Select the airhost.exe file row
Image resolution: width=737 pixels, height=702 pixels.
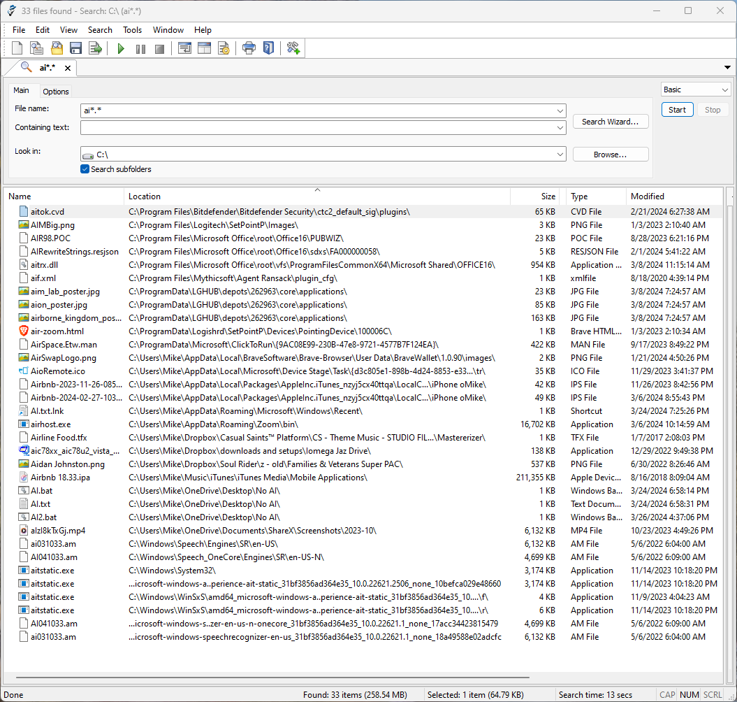point(50,424)
